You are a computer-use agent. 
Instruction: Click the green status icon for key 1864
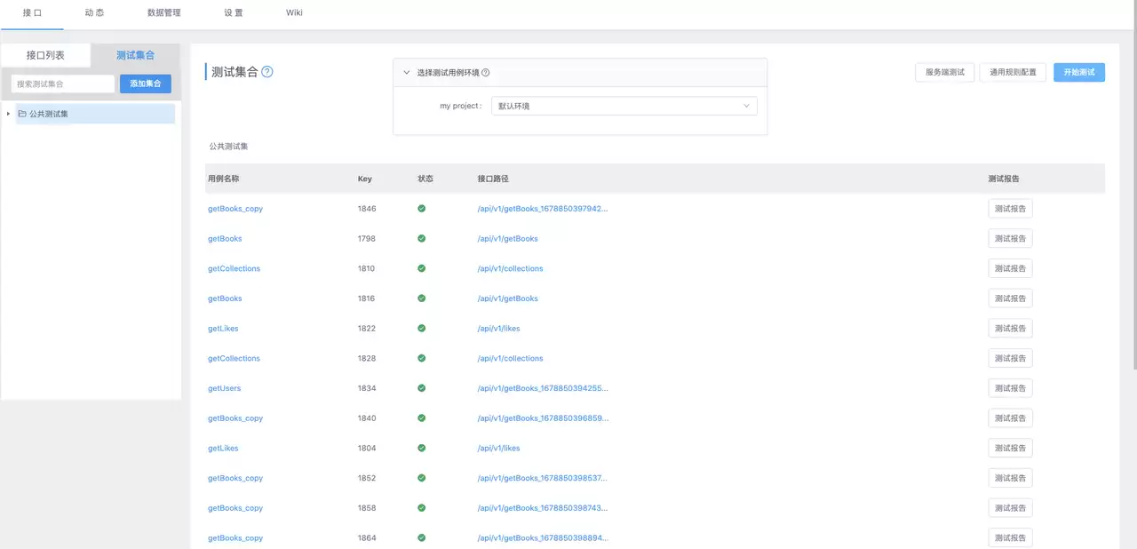pyautogui.click(x=421, y=537)
